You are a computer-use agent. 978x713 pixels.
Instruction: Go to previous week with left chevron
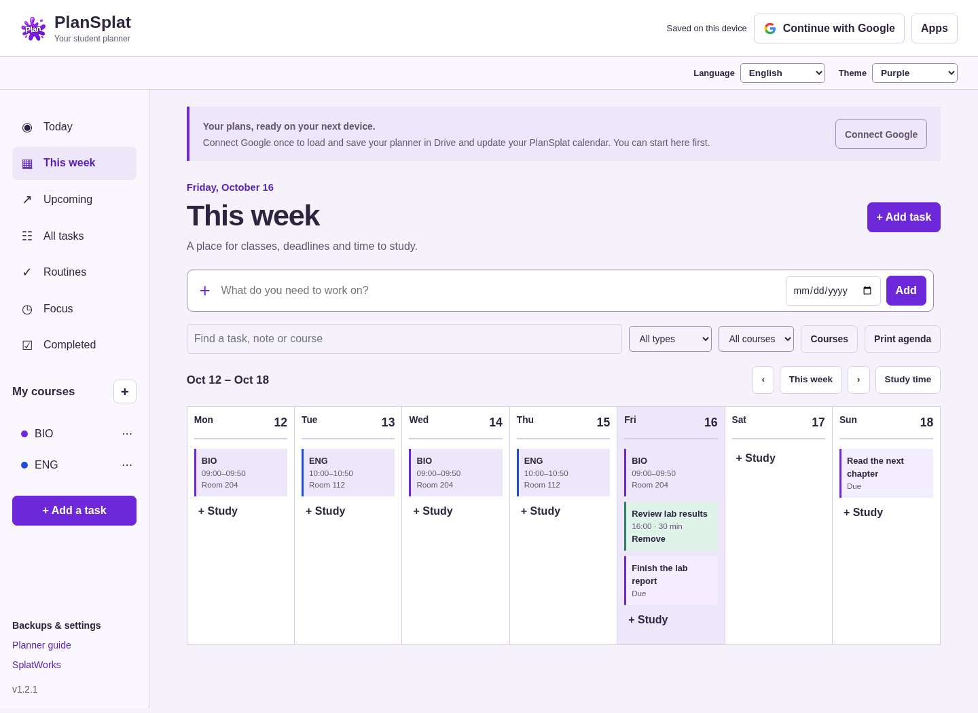pyautogui.click(x=763, y=380)
